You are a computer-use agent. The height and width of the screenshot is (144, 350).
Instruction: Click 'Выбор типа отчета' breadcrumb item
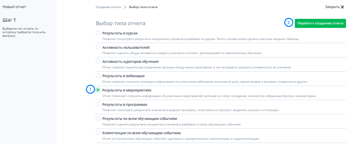click(x=143, y=7)
